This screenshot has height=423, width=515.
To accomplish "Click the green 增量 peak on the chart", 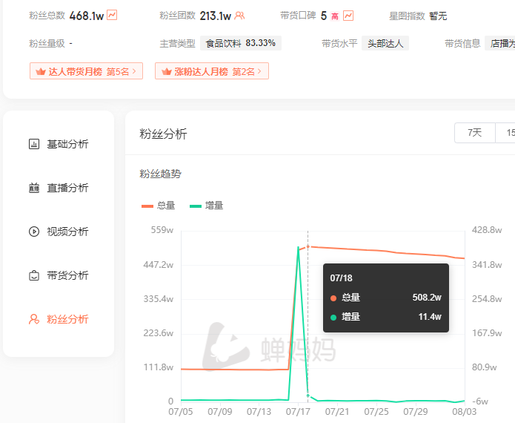I will [299, 248].
